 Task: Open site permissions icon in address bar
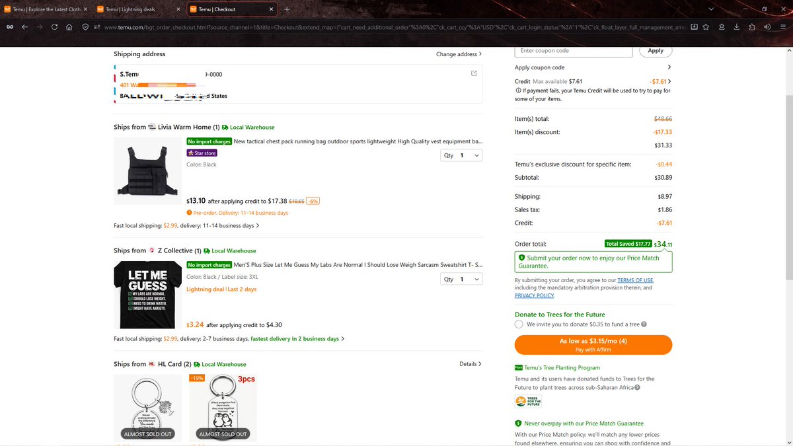pos(97,27)
